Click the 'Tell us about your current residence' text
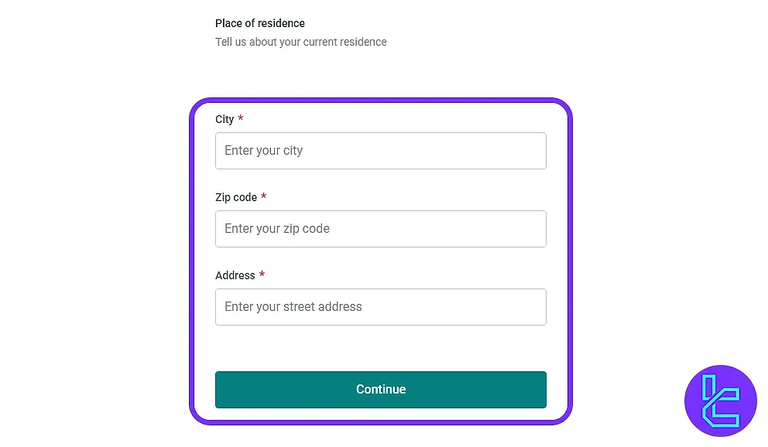 [x=301, y=42]
